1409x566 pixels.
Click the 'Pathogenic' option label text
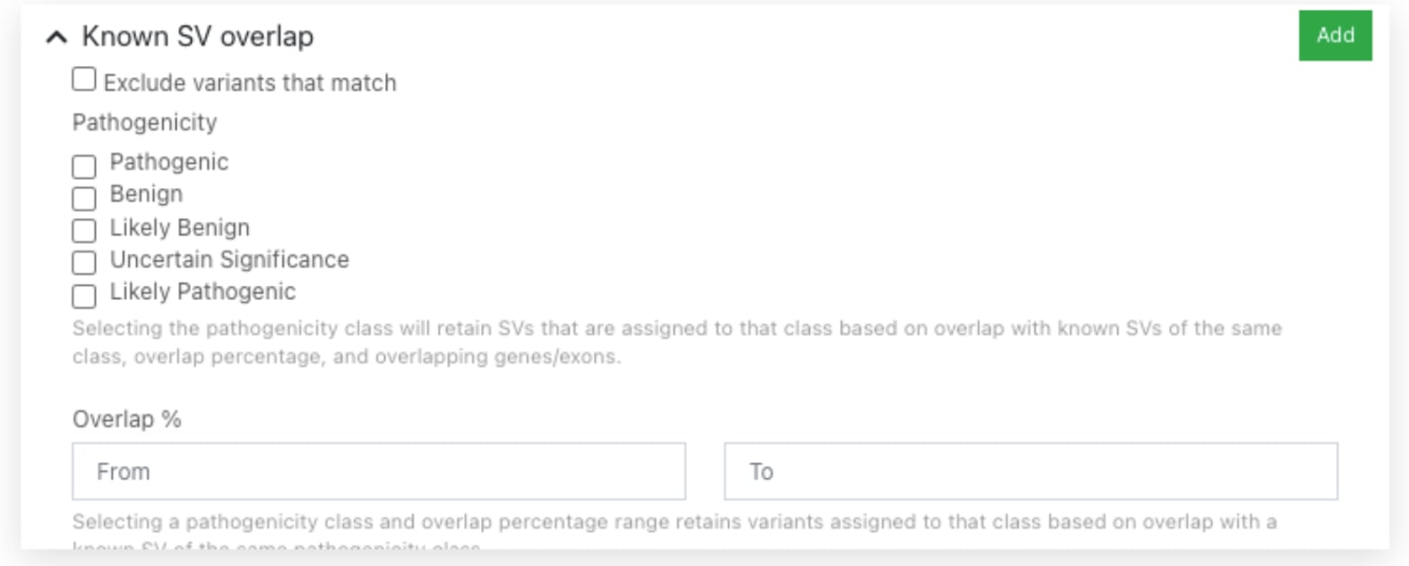pyautogui.click(x=168, y=162)
